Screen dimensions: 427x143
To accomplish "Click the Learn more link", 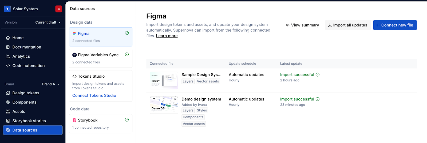I will pyautogui.click(x=167, y=36).
